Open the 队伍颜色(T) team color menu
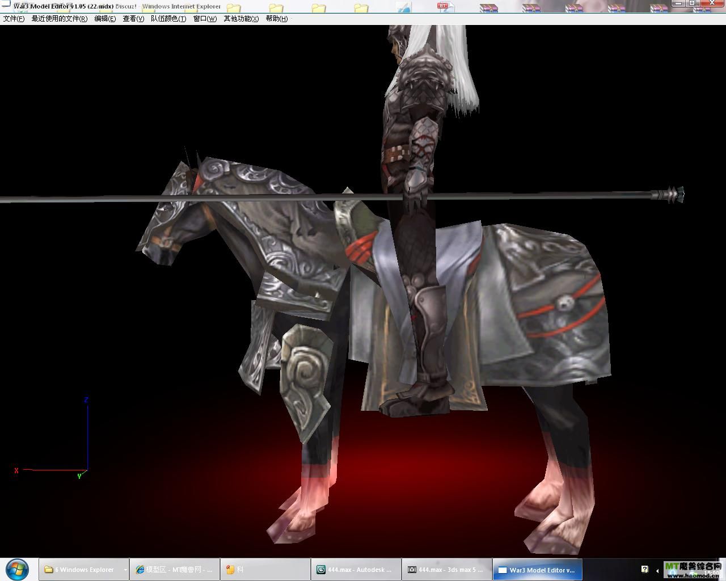This screenshot has width=726, height=581. 168,19
